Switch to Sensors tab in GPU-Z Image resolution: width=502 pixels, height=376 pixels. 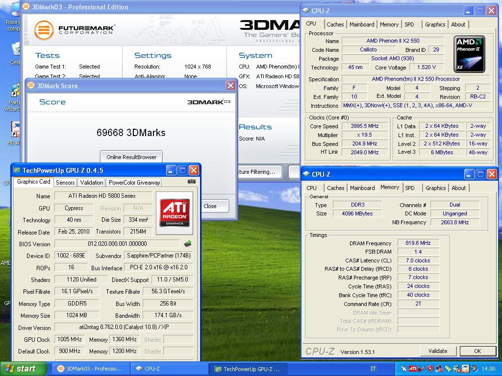tap(65, 182)
